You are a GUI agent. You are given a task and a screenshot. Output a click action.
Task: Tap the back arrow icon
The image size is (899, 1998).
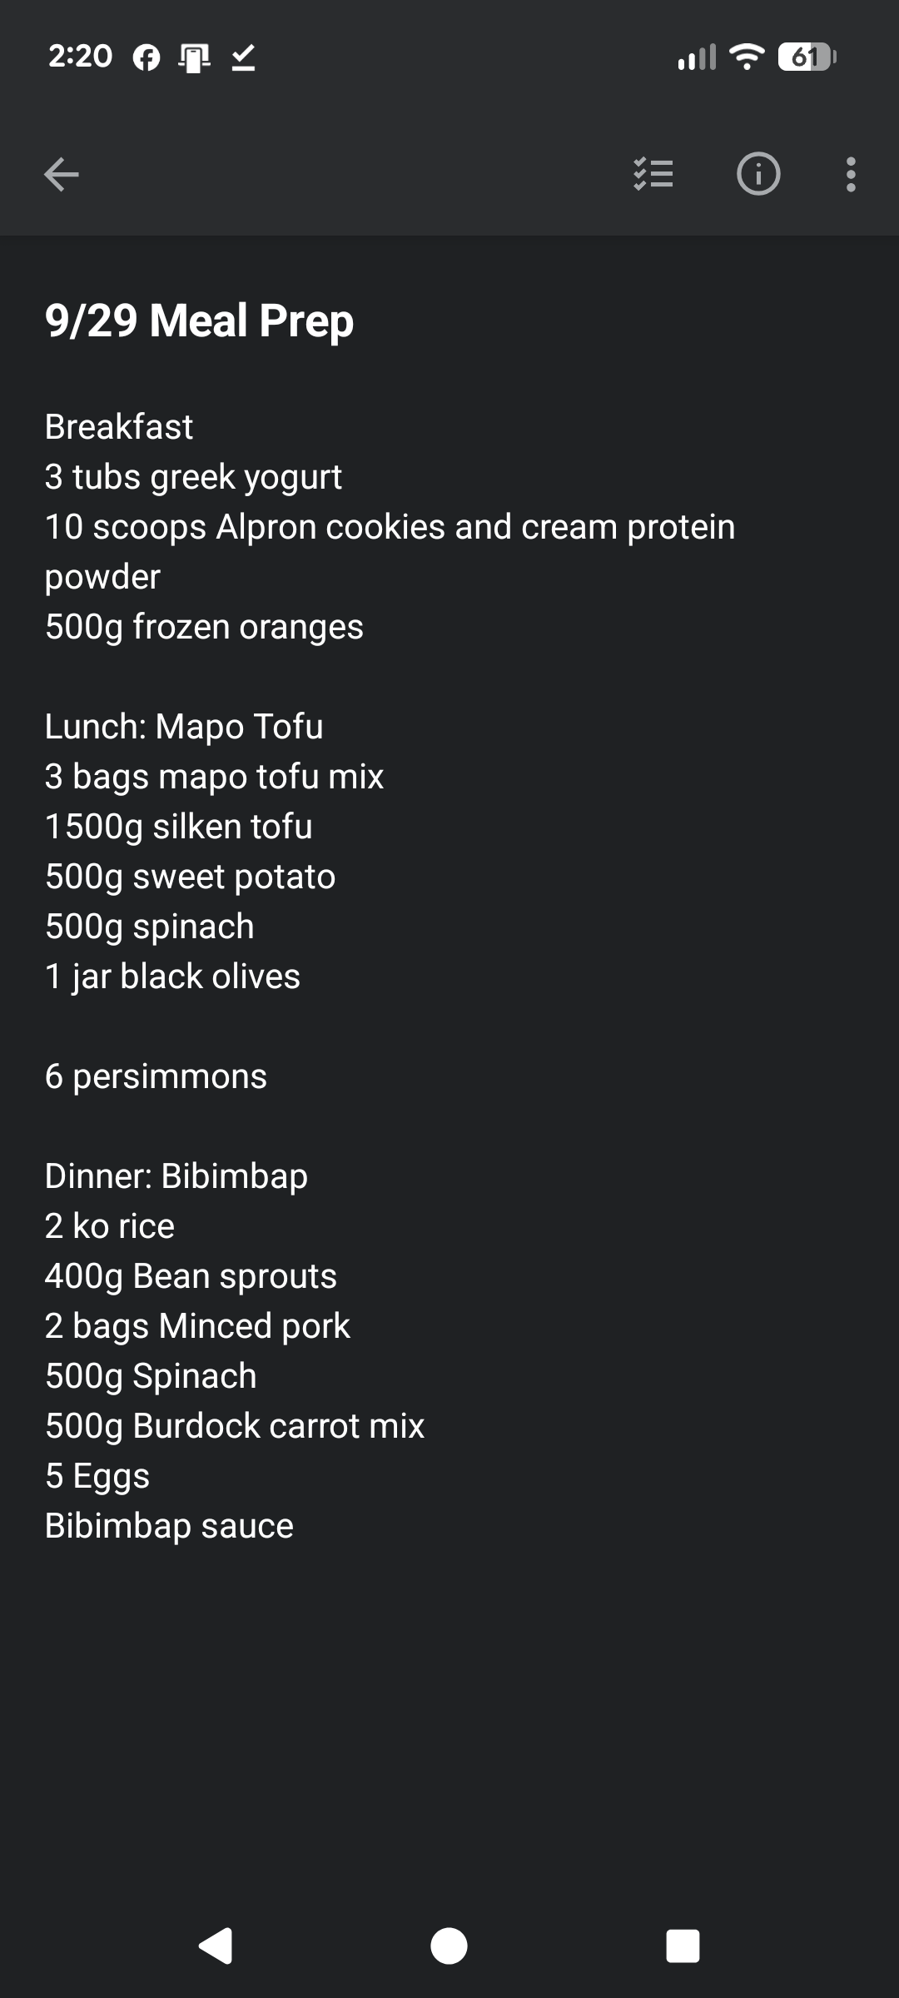coord(62,175)
